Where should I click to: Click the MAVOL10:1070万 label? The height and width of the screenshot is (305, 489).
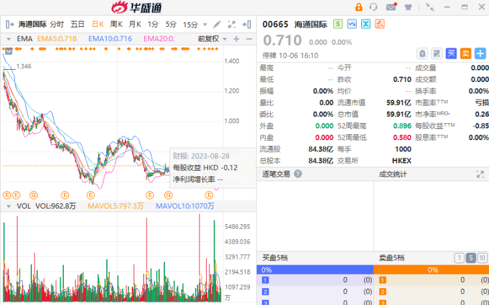pyautogui.click(x=185, y=206)
